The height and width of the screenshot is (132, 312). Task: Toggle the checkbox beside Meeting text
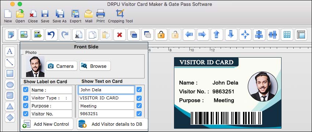(x=139, y=106)
